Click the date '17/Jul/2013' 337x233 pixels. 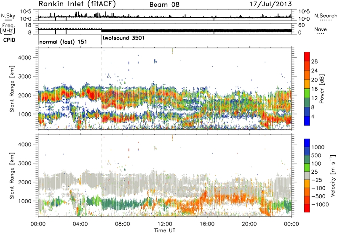coord(270,4)
